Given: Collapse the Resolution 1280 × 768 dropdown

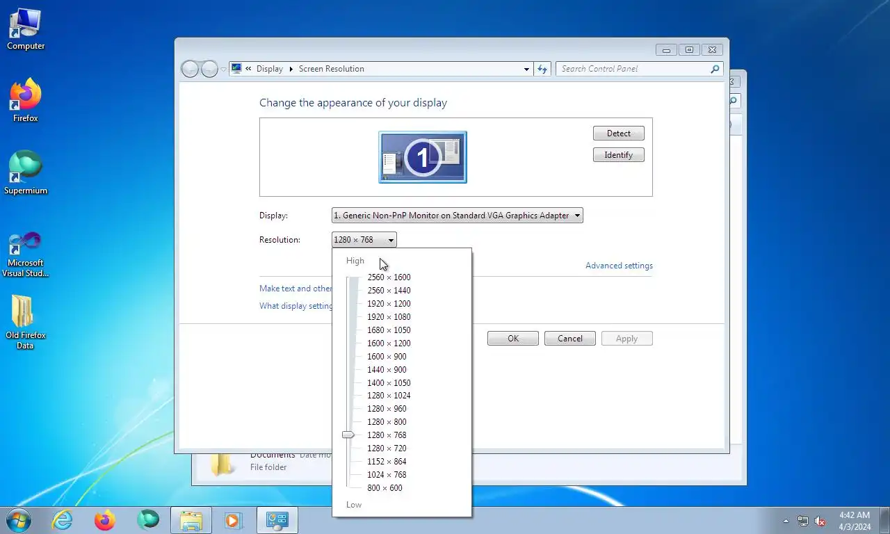Looking at the screenshot, I should tap(364, 240).
